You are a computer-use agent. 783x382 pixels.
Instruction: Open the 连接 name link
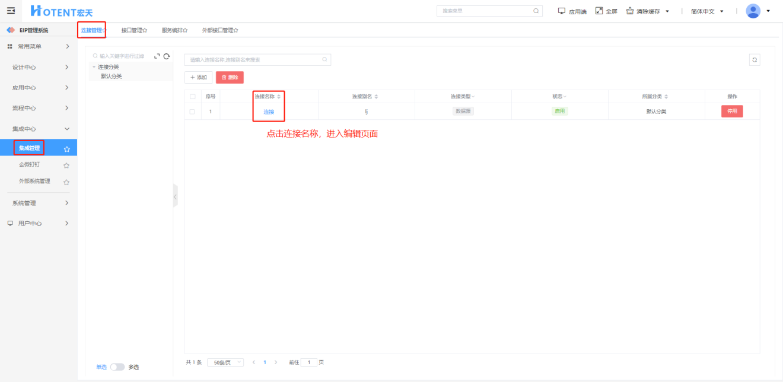(x=269, y=112)
